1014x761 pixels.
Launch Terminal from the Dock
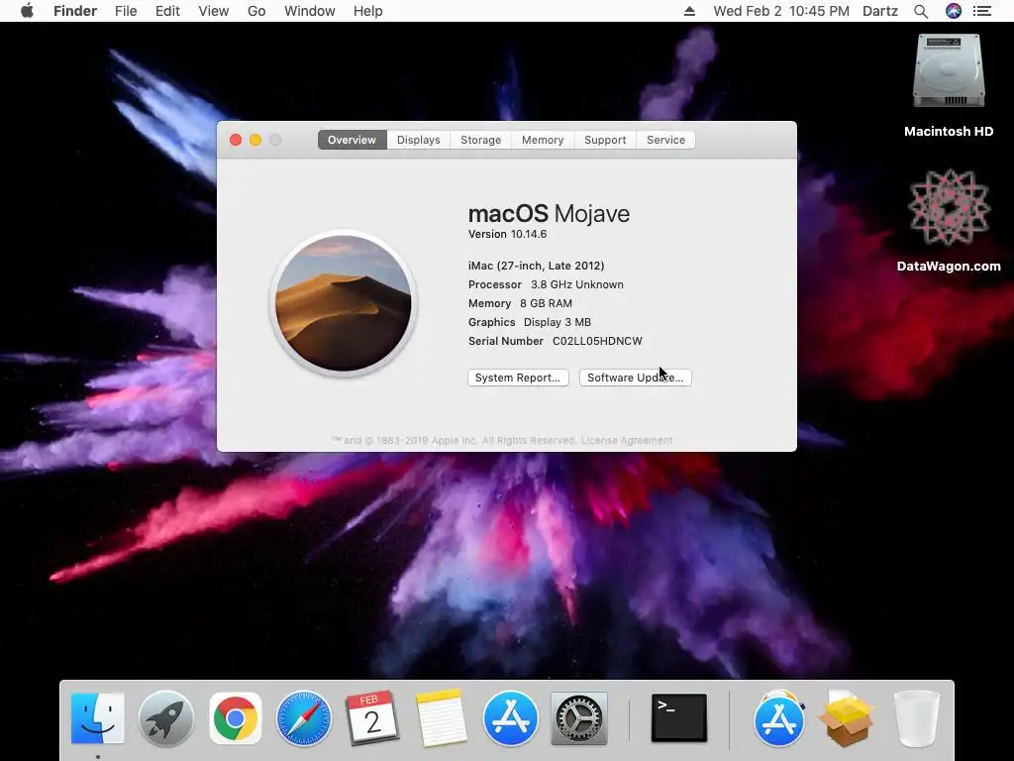pos(679,717)
